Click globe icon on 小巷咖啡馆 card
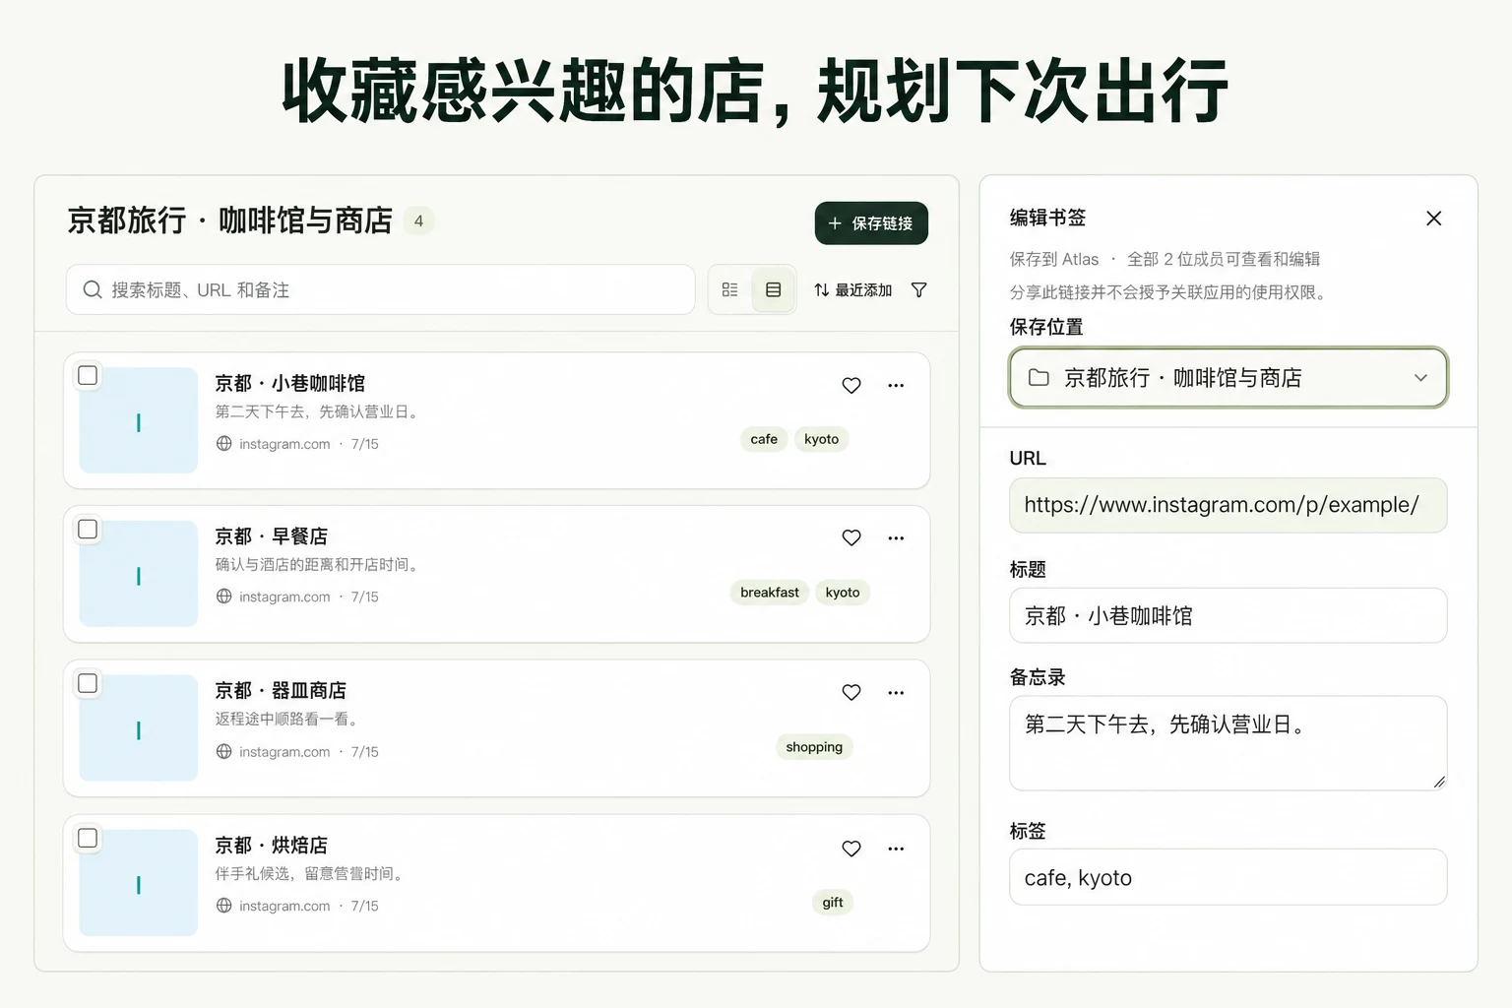Screen dimensions: 1512x1008 pos(224,444)
